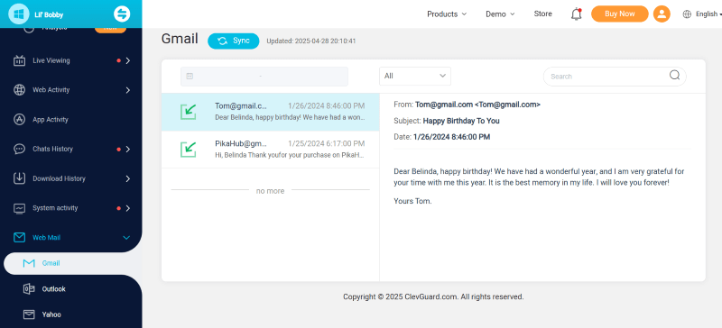Expand the Live Viewing chevron
Screen dimensions: 722x328
128,60
